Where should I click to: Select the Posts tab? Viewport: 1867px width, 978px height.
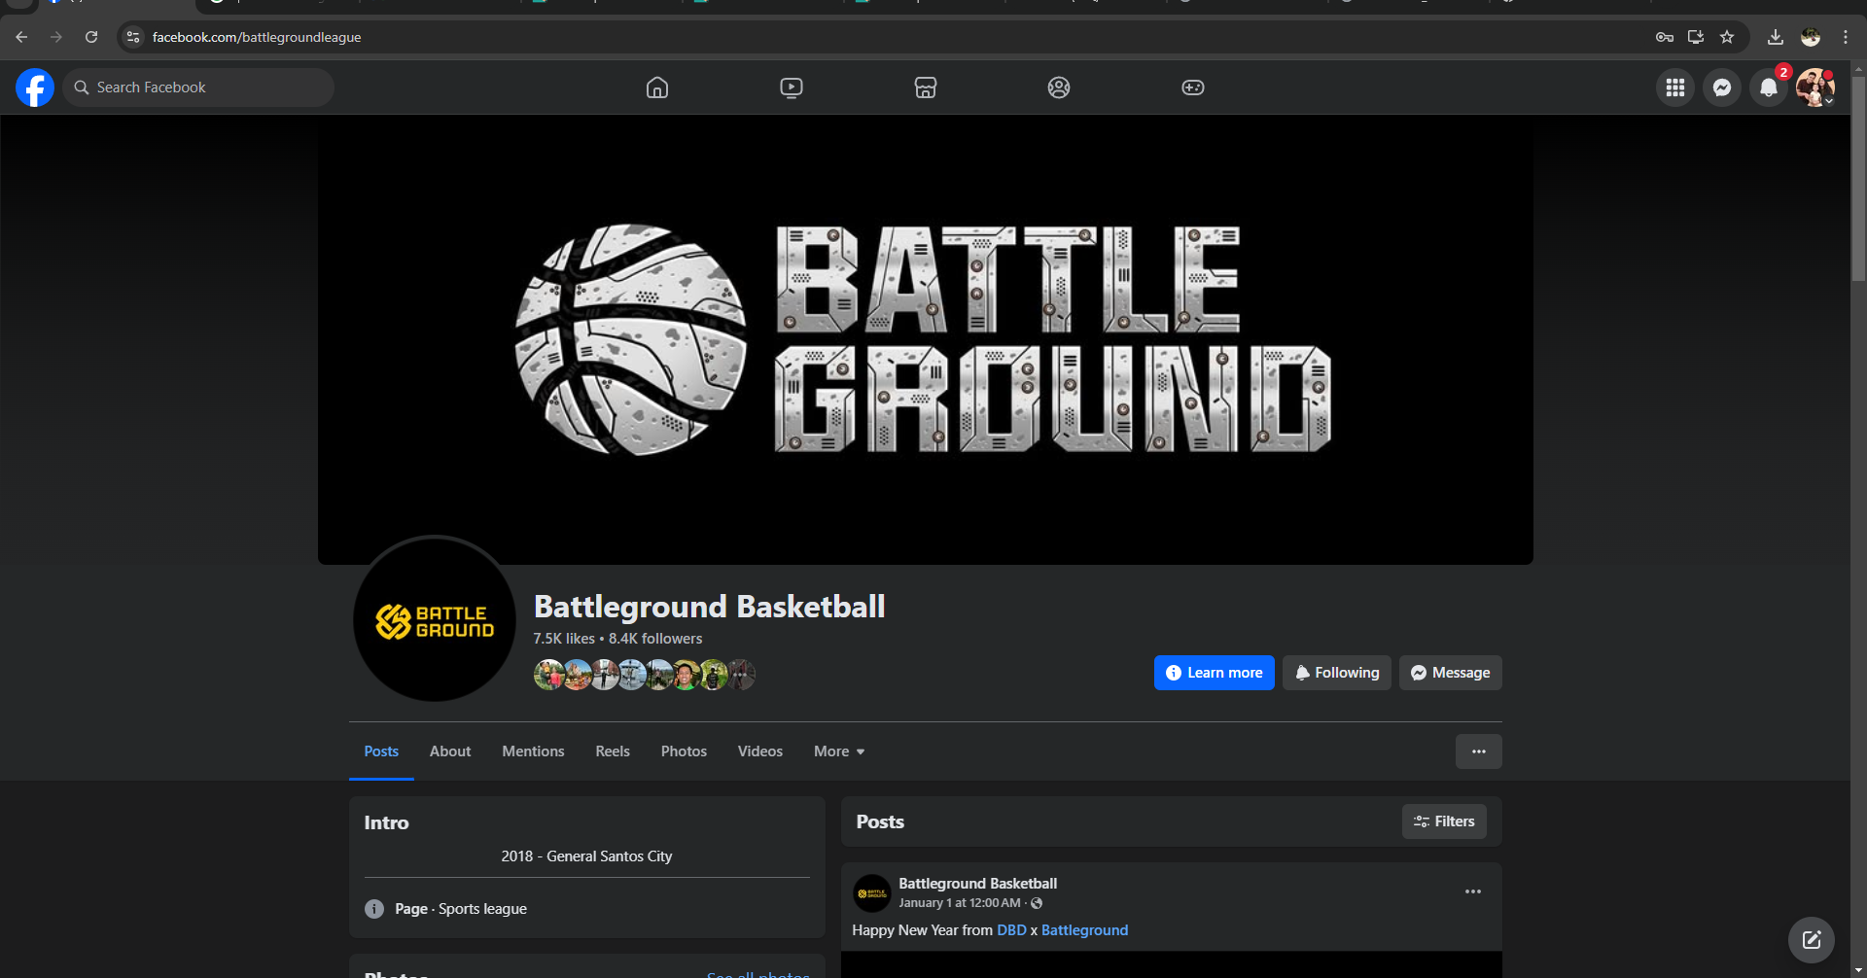click(381, 751)
